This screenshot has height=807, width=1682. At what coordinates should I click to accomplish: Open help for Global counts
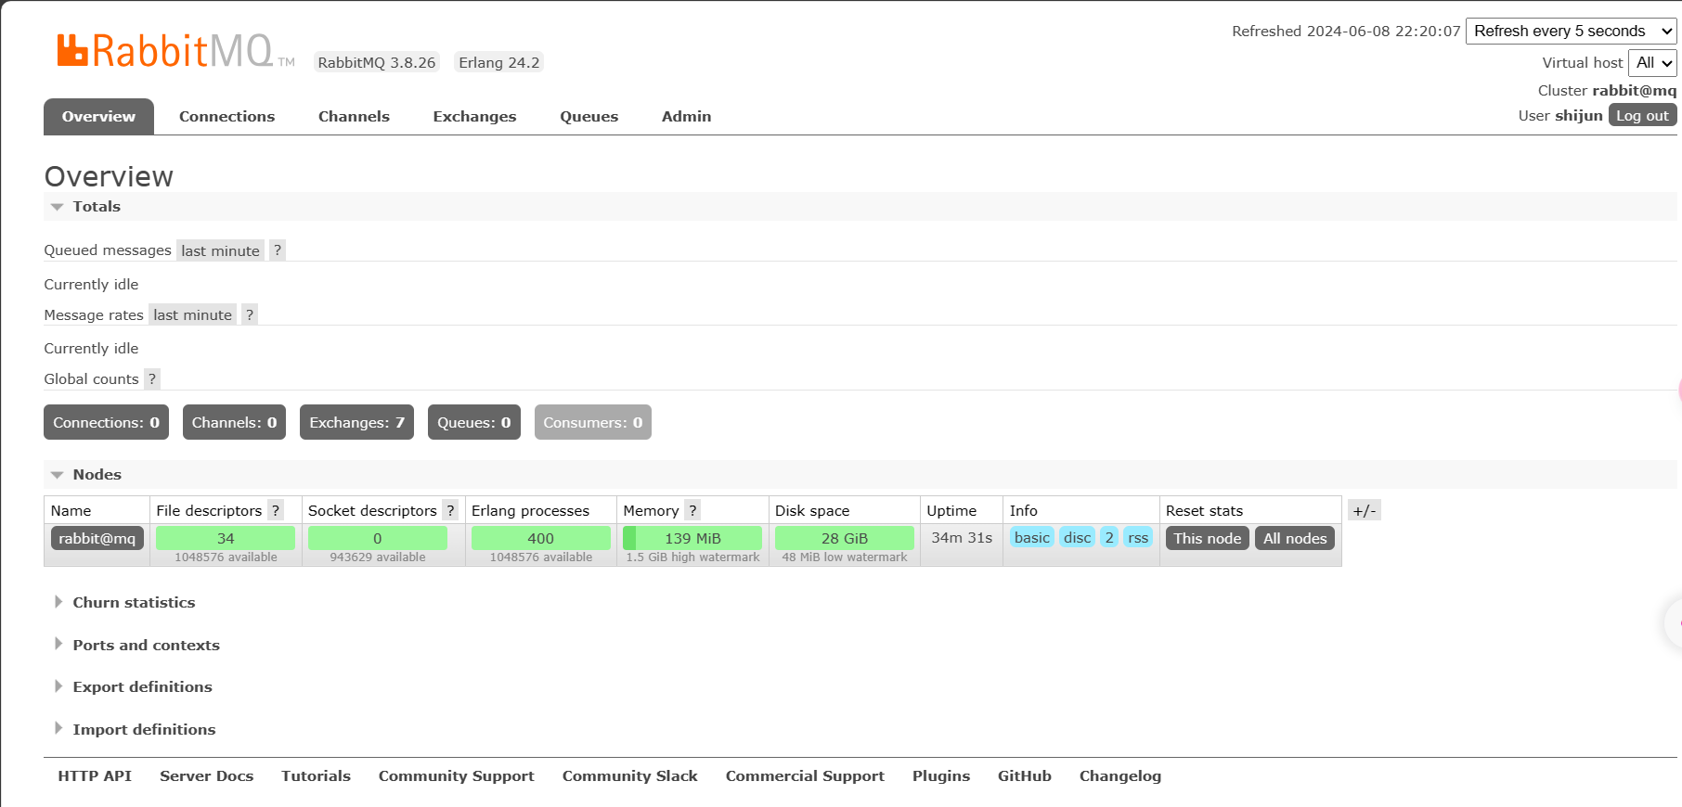click(152, 378)
